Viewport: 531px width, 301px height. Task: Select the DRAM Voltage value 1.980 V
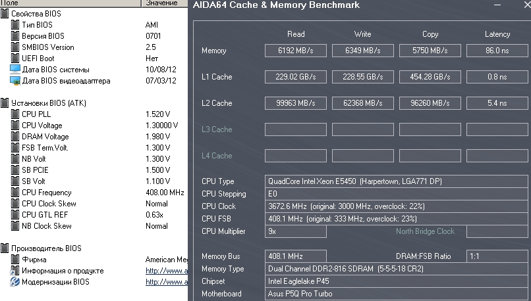pos(158,137)
